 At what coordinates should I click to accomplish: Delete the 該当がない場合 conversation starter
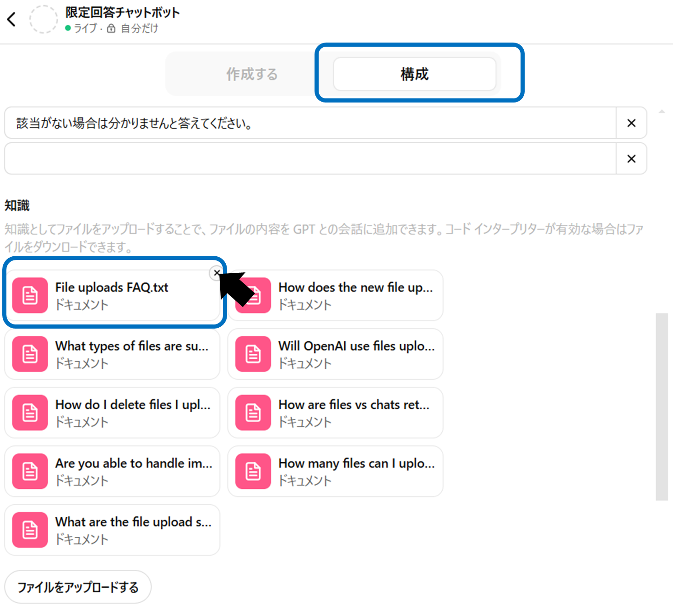pyautogui.click(x=631, y=123)
